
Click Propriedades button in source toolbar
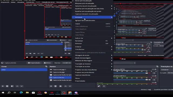click(34, 63)
